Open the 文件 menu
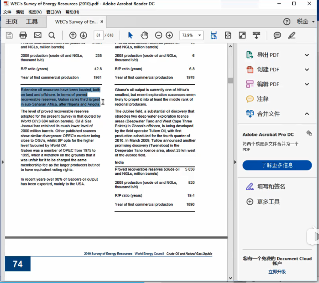Screen dimensions: 319x283 pyautogui.click(x=7, y=12)
